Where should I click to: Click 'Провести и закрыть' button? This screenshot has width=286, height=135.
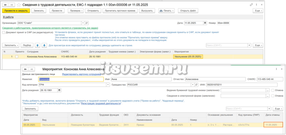[16, 11]
